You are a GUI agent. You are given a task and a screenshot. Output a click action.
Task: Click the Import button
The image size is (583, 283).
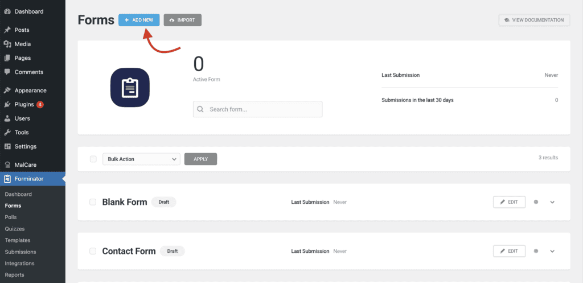tap(183, 20)
